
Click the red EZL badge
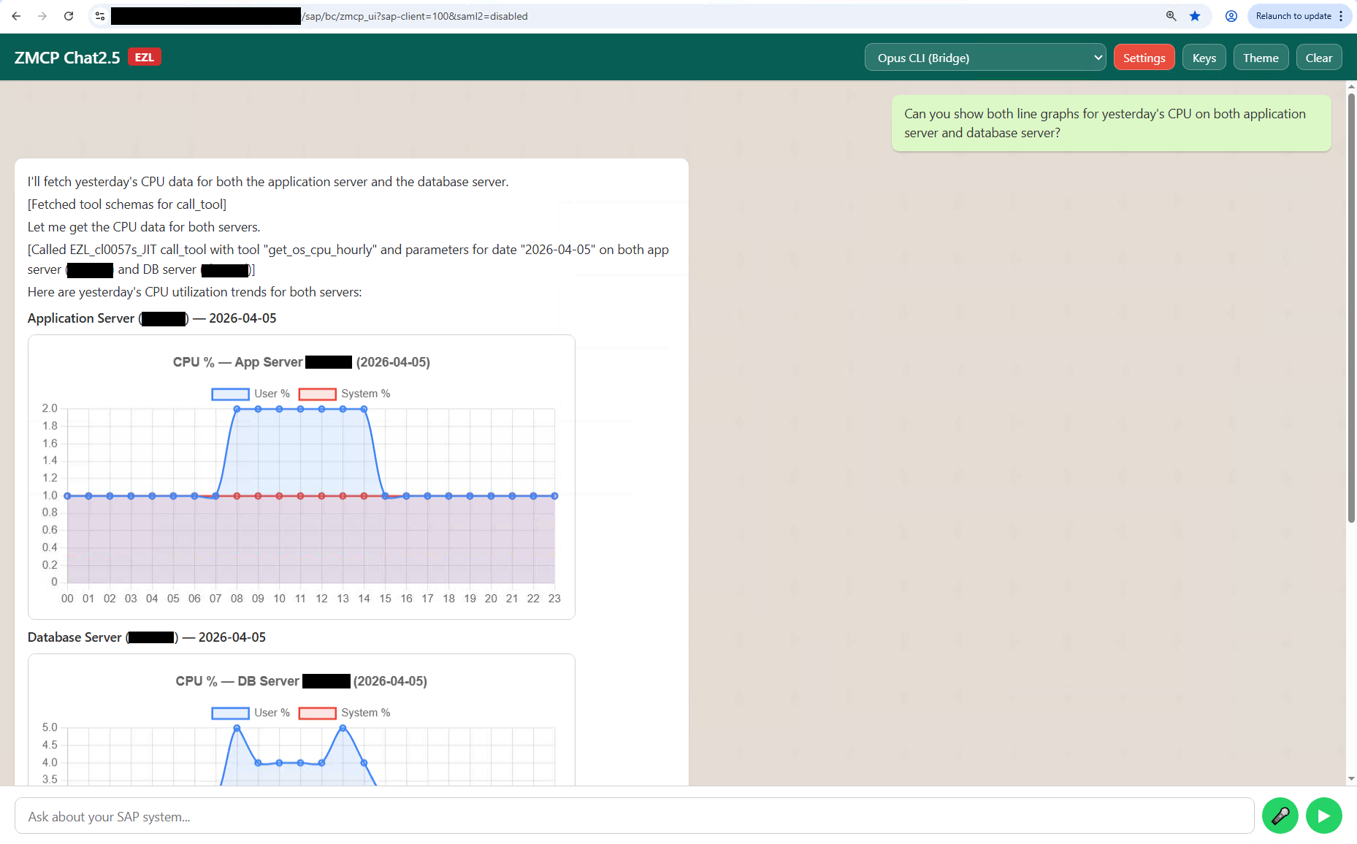pyautogui.click(x=145, y=57)
